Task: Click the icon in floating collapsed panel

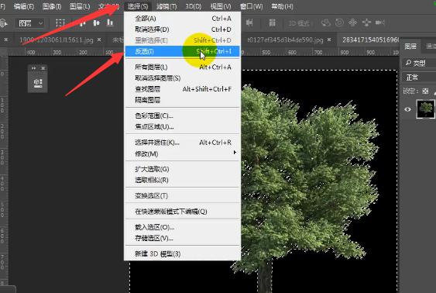Action: pyautogui.click(x=37, y=83)
